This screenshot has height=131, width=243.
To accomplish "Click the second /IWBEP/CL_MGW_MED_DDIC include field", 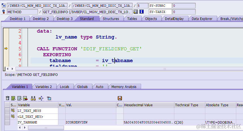I will pyautogui.click(x=102, y=6).
